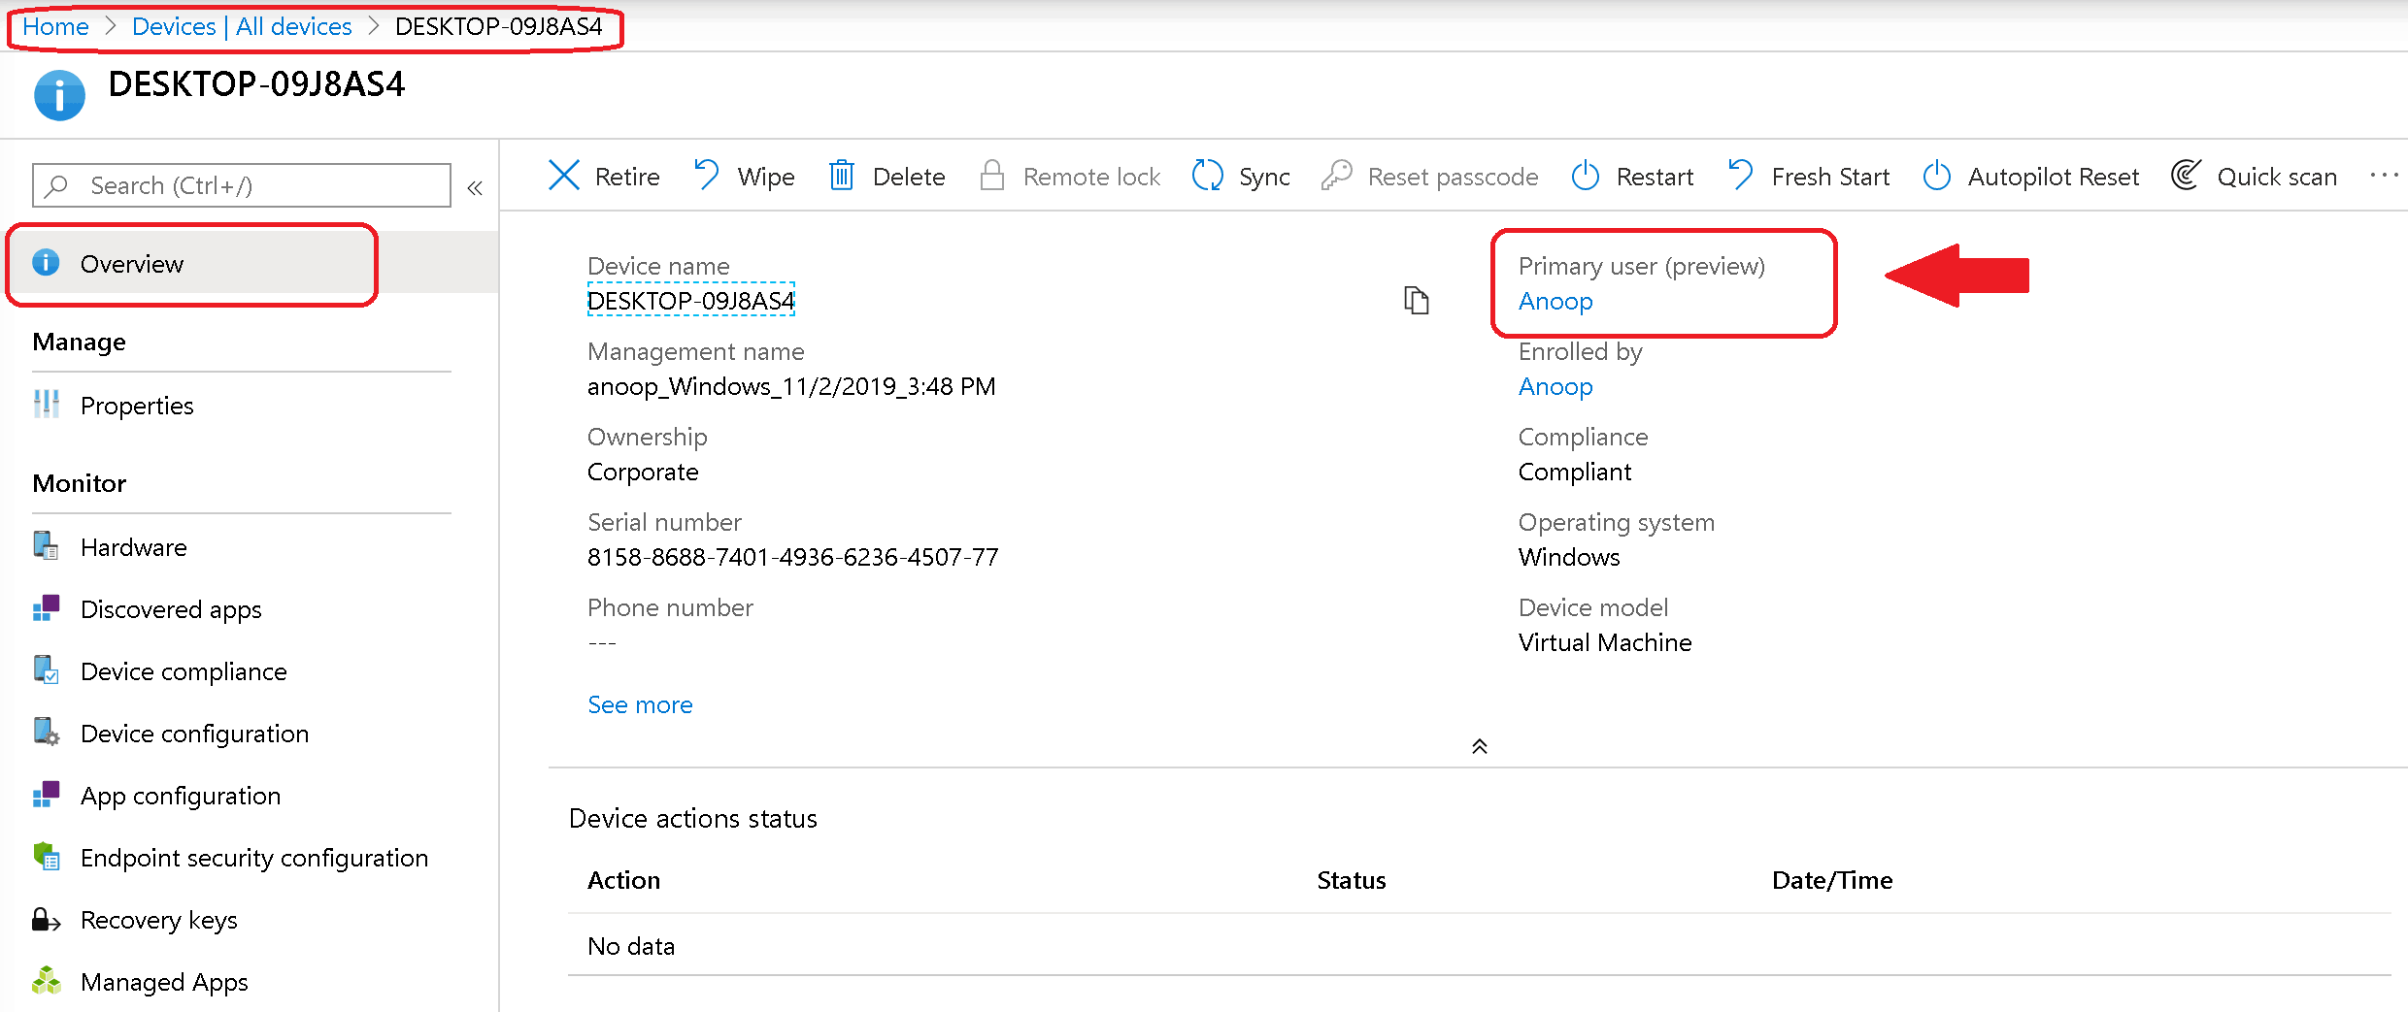The height and width of the screenshot is (1012, 2408).
Task: Click the Compliant compliance value
Action: click(x=1575, y=472)
